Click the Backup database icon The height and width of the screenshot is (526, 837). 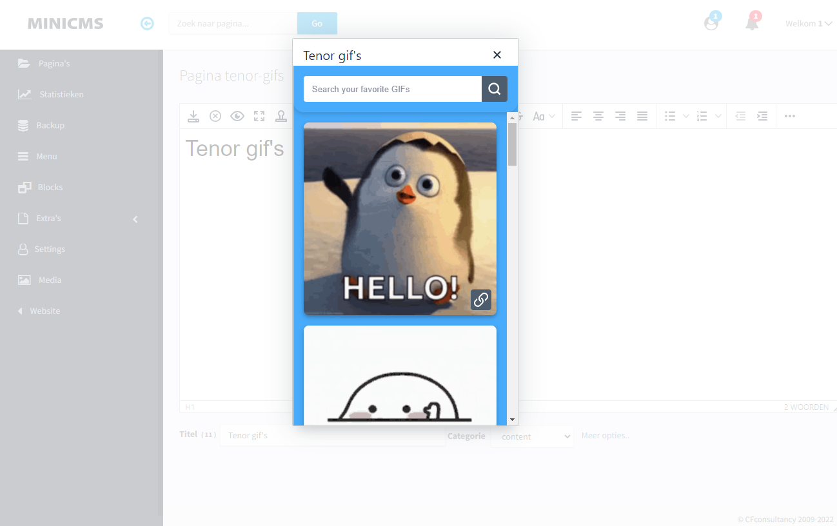click(x=23, y=125)
